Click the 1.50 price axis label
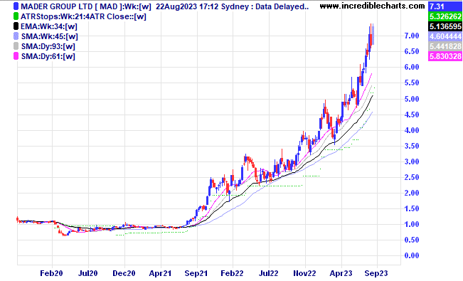Image resolution: width=463 pixels, height=281 pixels. (x=412, y=208)
